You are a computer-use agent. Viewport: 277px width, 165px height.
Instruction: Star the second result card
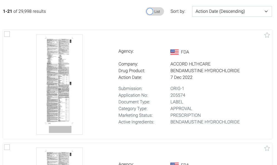click(267, 148)
